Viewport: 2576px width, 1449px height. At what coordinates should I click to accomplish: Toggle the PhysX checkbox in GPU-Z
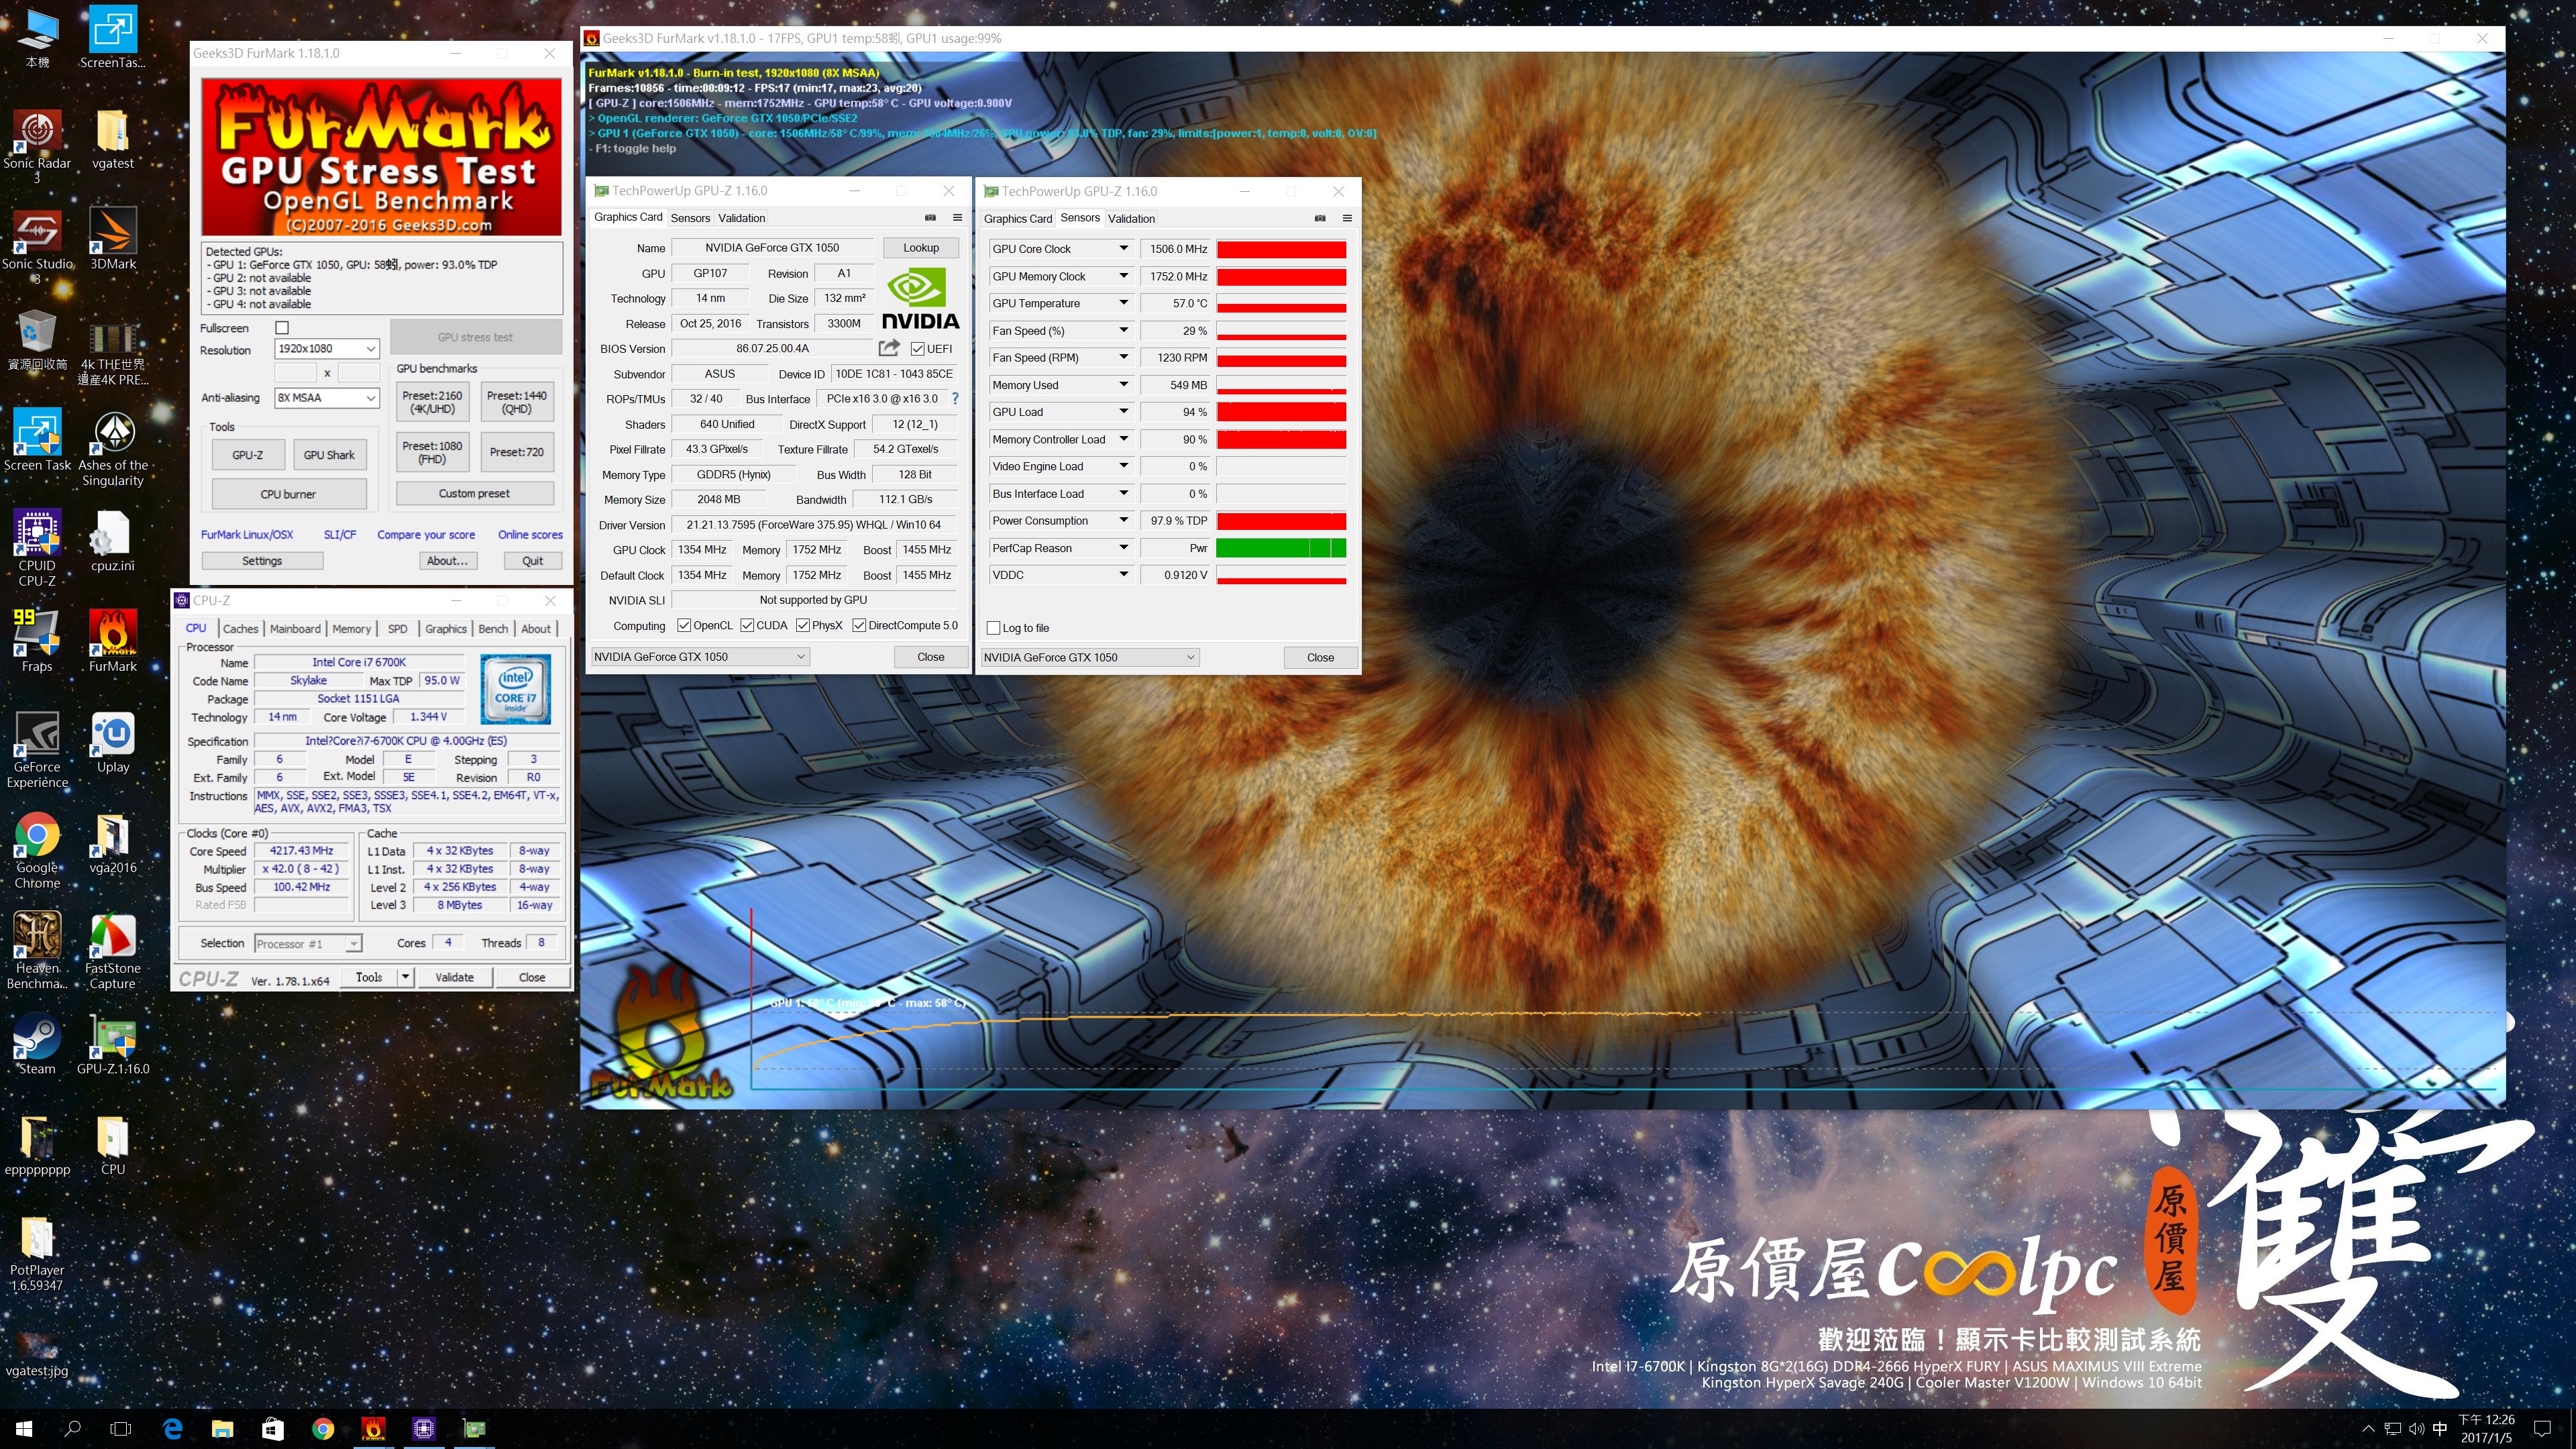tap(803, 625)
